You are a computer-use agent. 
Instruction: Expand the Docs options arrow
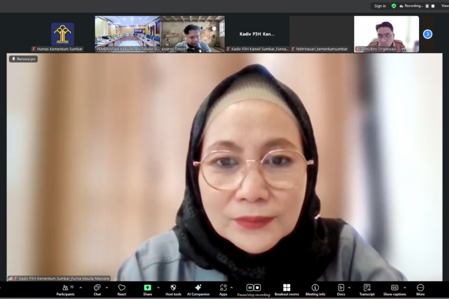[349, 287]
